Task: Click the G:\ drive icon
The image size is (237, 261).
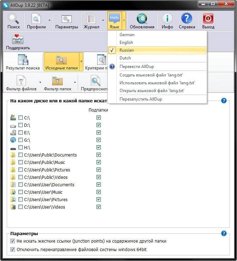Action: coord(13,140)
